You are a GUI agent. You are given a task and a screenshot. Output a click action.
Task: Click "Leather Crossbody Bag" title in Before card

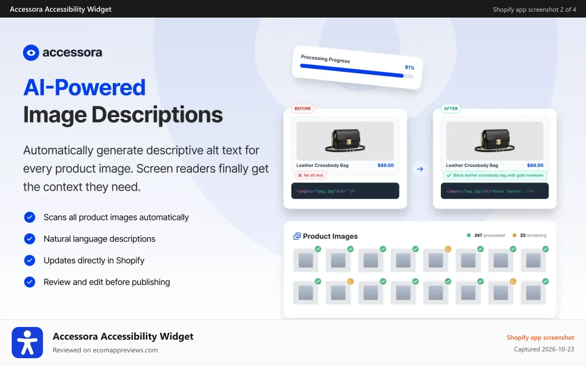322,165
